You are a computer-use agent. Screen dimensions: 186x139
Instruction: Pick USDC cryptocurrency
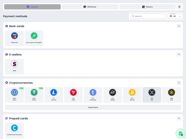14,95
